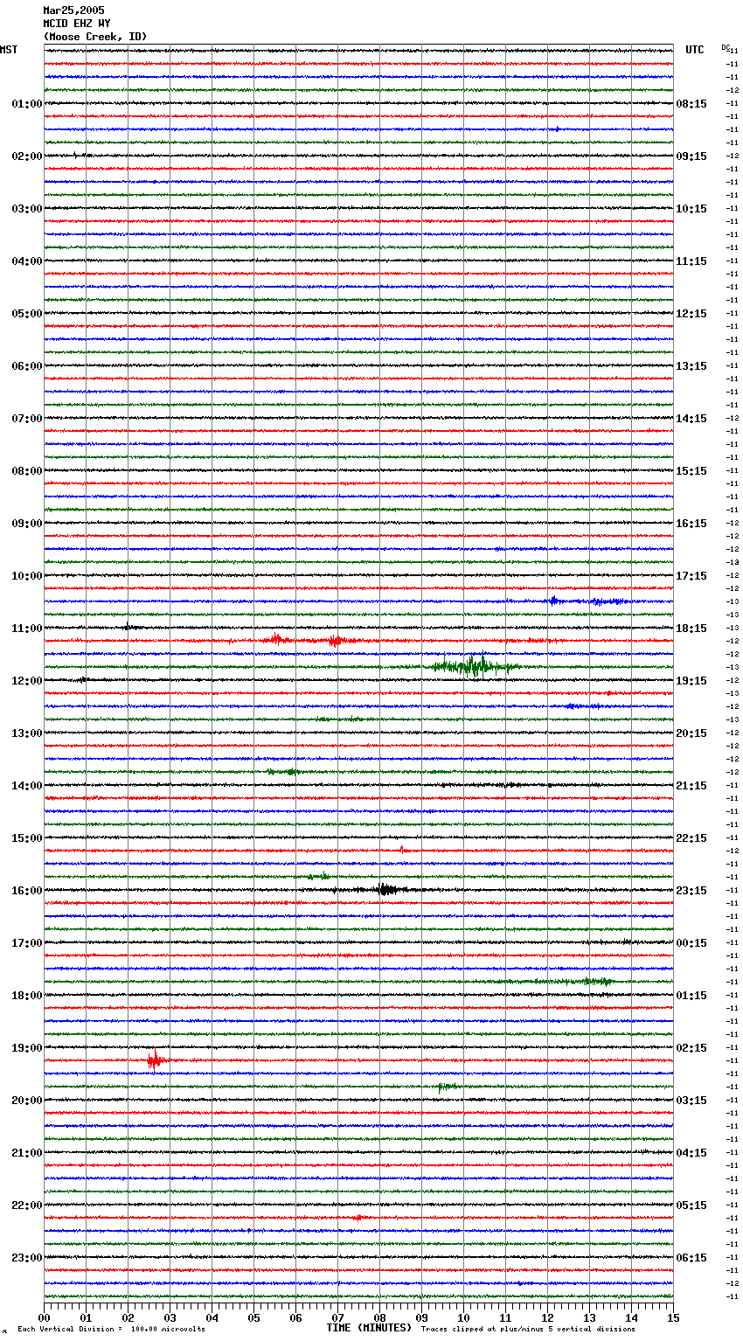Viewport: 743px width, 1341px height.
Task: Click the 08 minute axis tick label
Action: [379, 1317]
